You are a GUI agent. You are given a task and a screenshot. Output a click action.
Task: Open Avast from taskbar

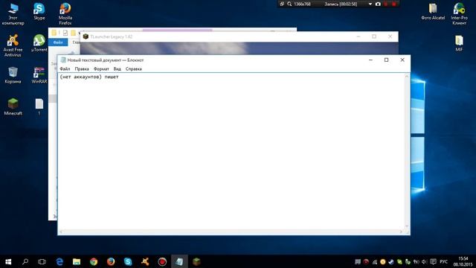click(x=145, y=261)
